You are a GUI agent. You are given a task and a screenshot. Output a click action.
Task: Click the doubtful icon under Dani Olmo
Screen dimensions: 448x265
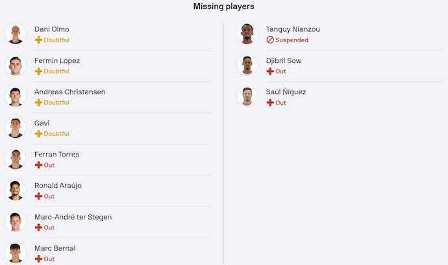point(38,40)
